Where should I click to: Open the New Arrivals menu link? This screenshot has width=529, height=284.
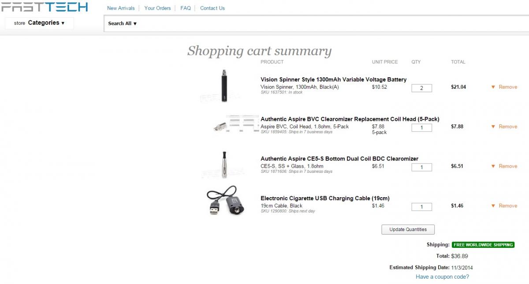[121, 8]
